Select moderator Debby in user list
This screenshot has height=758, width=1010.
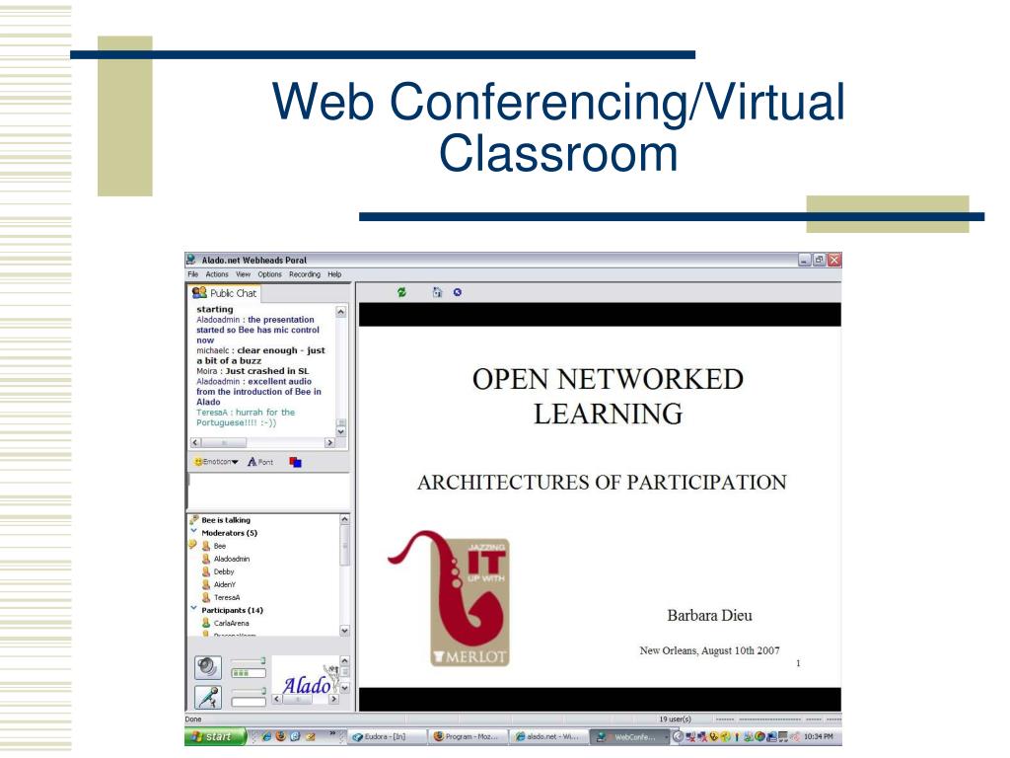(x=224, y=571)
